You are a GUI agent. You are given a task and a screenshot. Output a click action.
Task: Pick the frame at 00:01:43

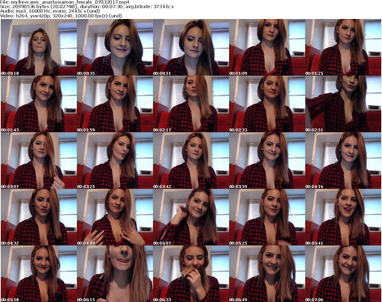[x=39, y=104]
